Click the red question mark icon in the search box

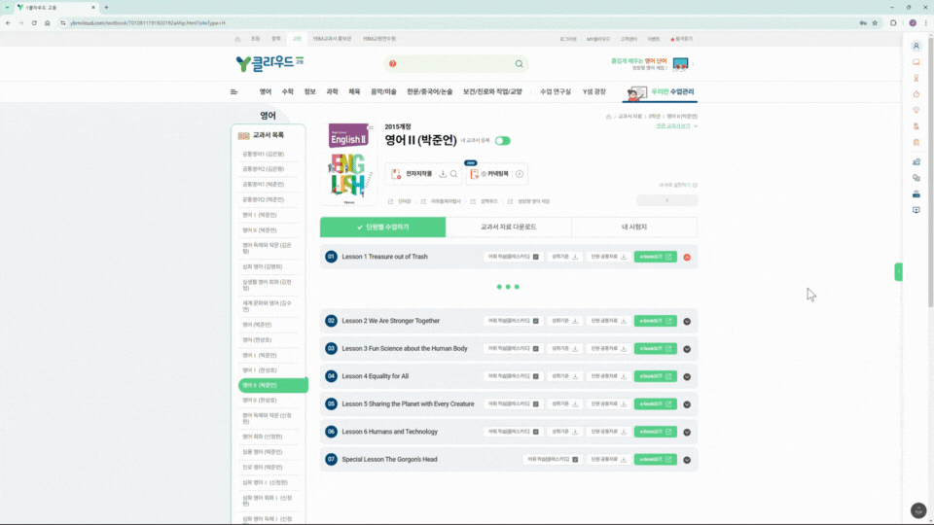392,64
